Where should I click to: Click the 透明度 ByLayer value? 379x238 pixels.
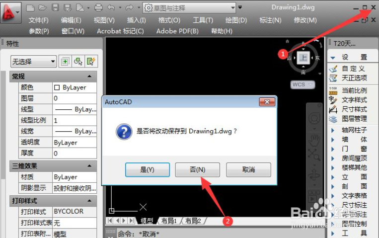point(75,142)
